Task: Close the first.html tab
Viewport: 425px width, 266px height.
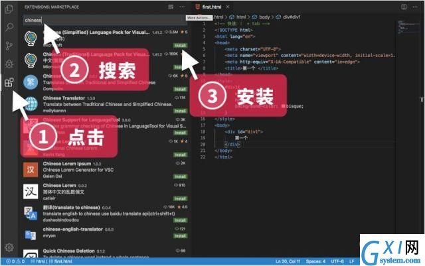Action: pyautogui.click(x=228, y=7)
